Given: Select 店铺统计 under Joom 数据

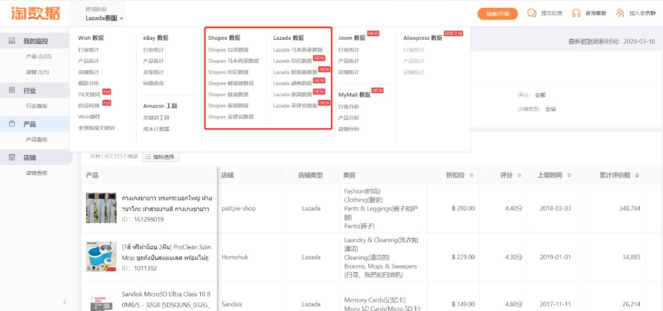Looking at the screenshot, I should tap(349, 72).
